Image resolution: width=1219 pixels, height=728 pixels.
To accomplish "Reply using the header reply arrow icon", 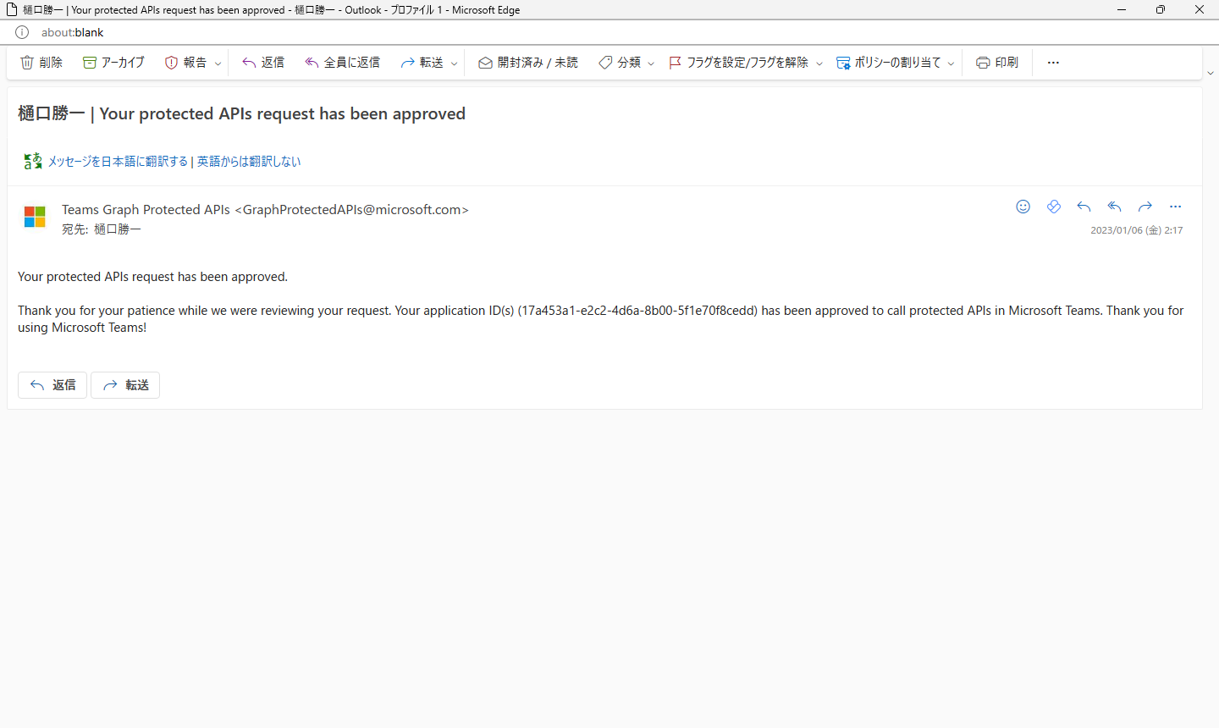I will coord(1084,207).
